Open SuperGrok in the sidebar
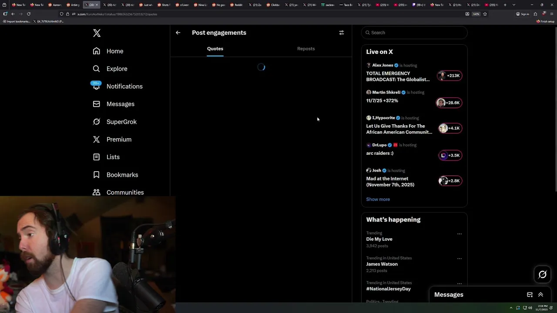This screenshot has width=557, height=313. [115, 122]
